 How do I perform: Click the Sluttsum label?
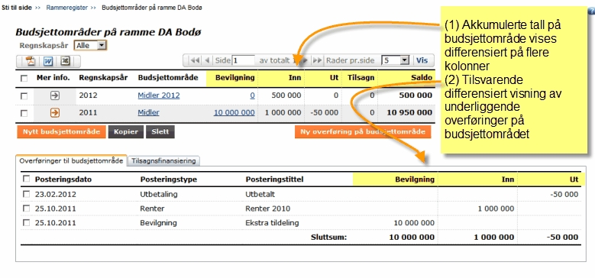(328, 237)
